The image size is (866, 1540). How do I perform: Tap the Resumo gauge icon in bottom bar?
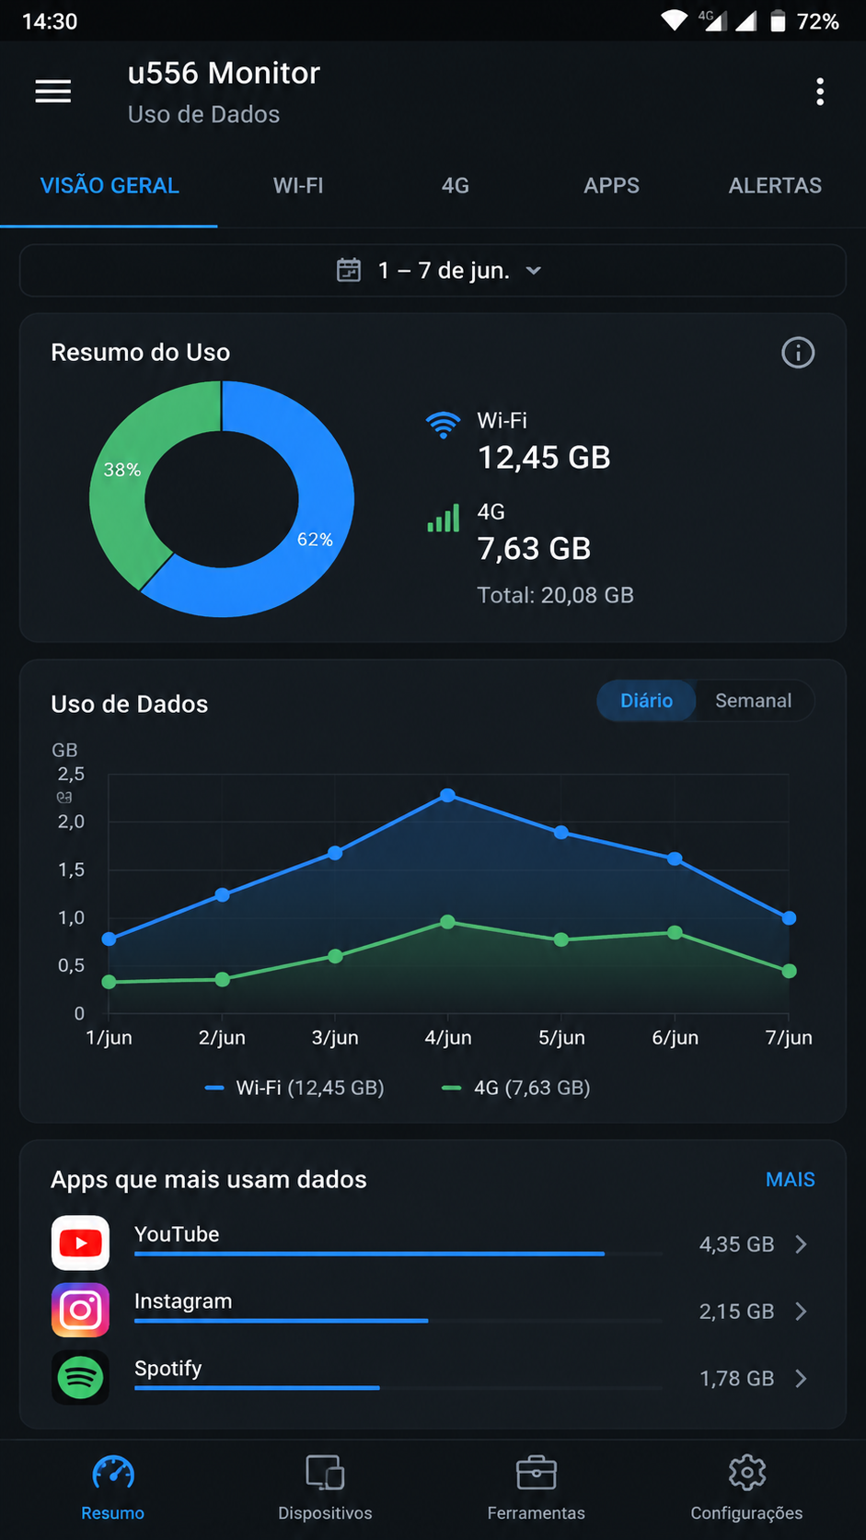(113, 1473)
